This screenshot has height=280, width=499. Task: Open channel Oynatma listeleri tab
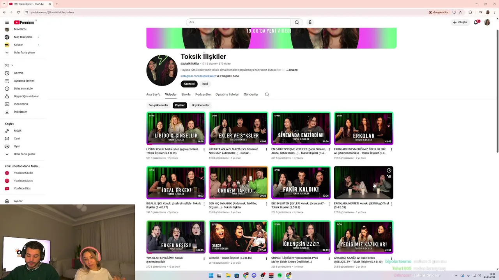pos(227,94)
